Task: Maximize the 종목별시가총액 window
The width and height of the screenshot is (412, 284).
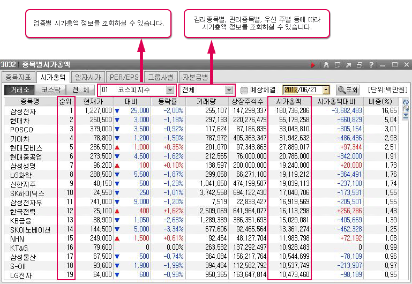Action: click(395, 65)
